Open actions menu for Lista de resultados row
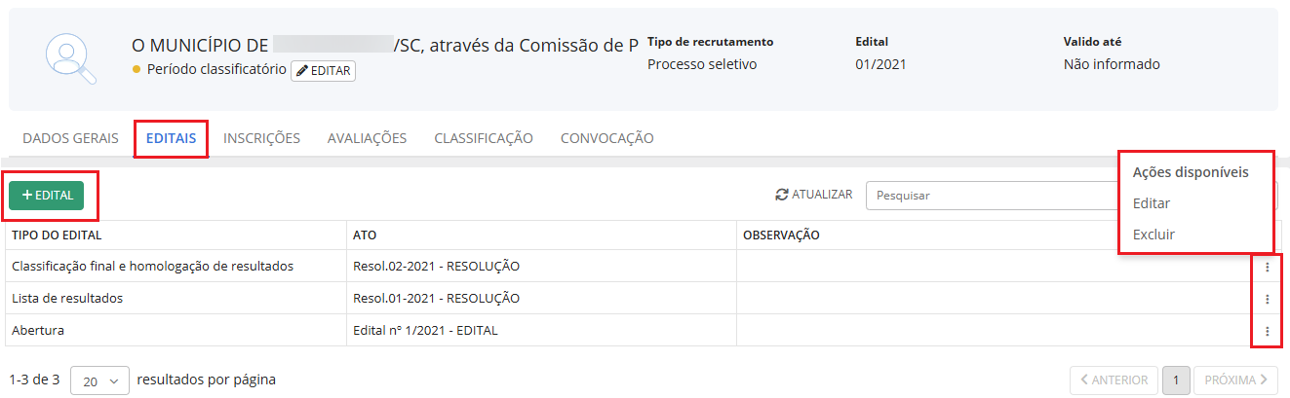1290x398 pixels. [1267, 299]
